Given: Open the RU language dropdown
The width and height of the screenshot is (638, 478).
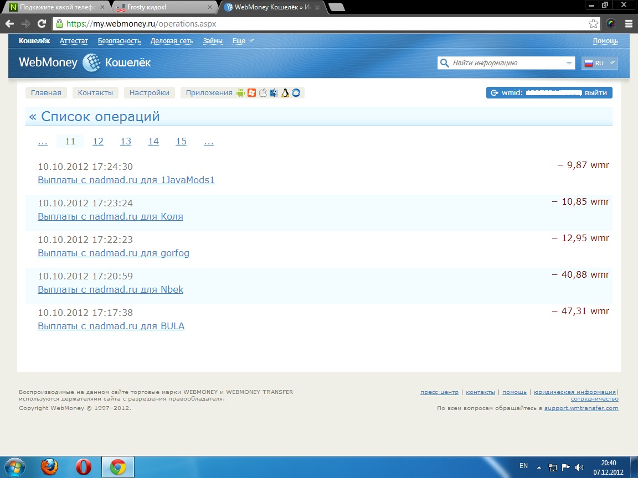Looking at the screenshot, I should coord(600,63).
